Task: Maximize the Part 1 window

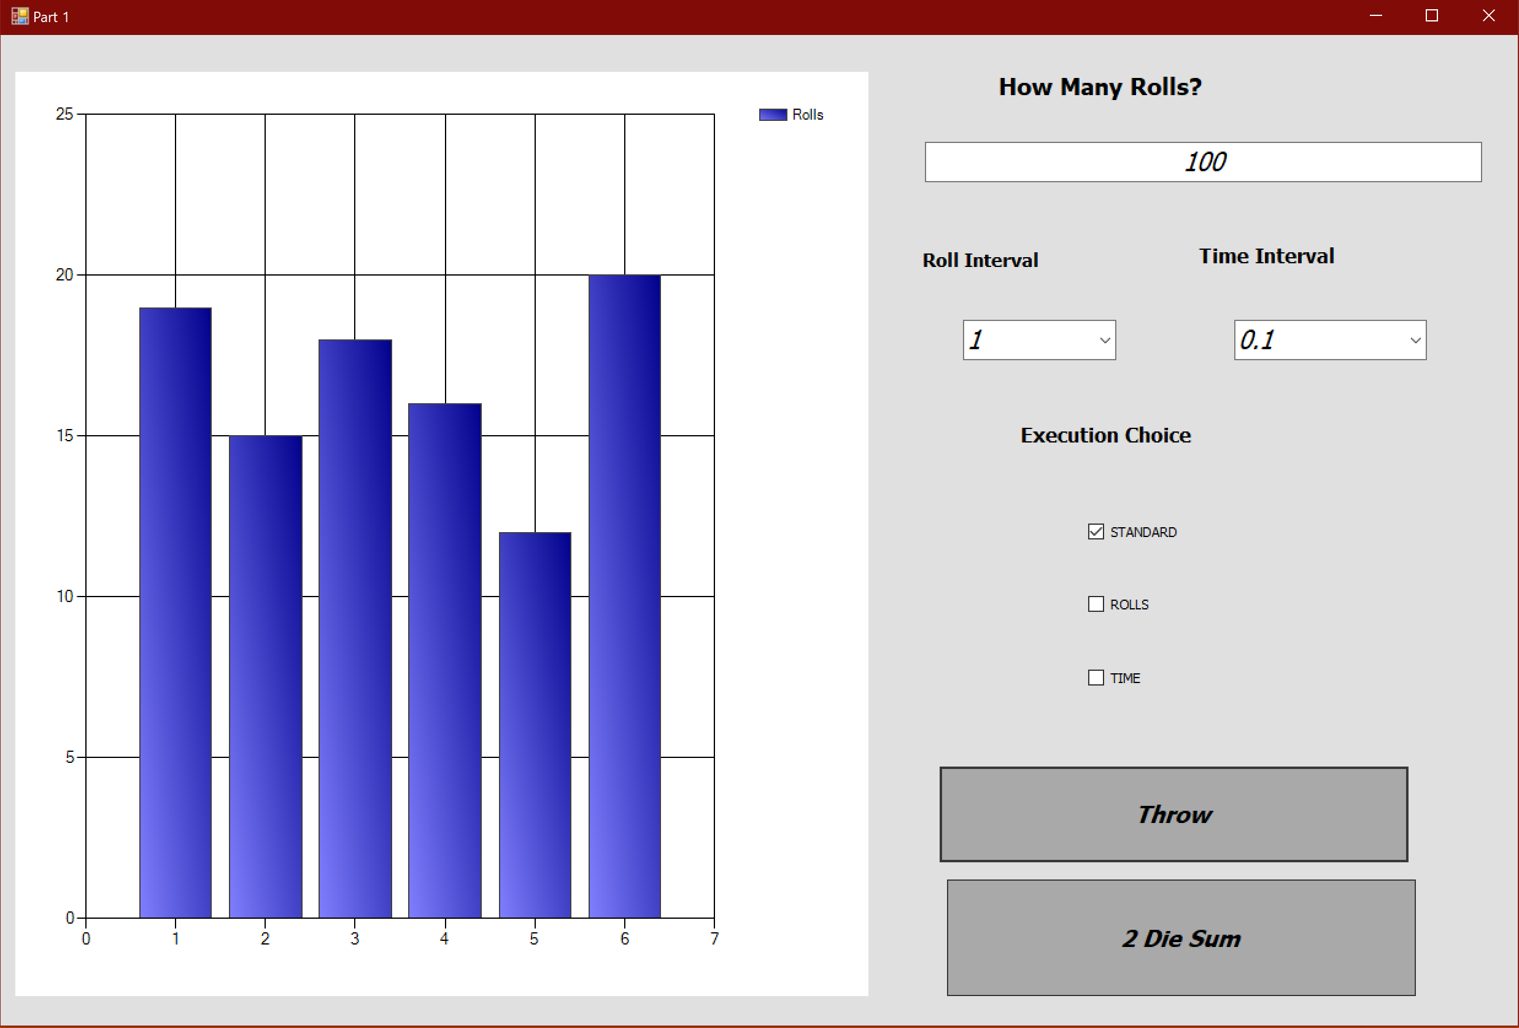Action: click(x=1431, y=16)
